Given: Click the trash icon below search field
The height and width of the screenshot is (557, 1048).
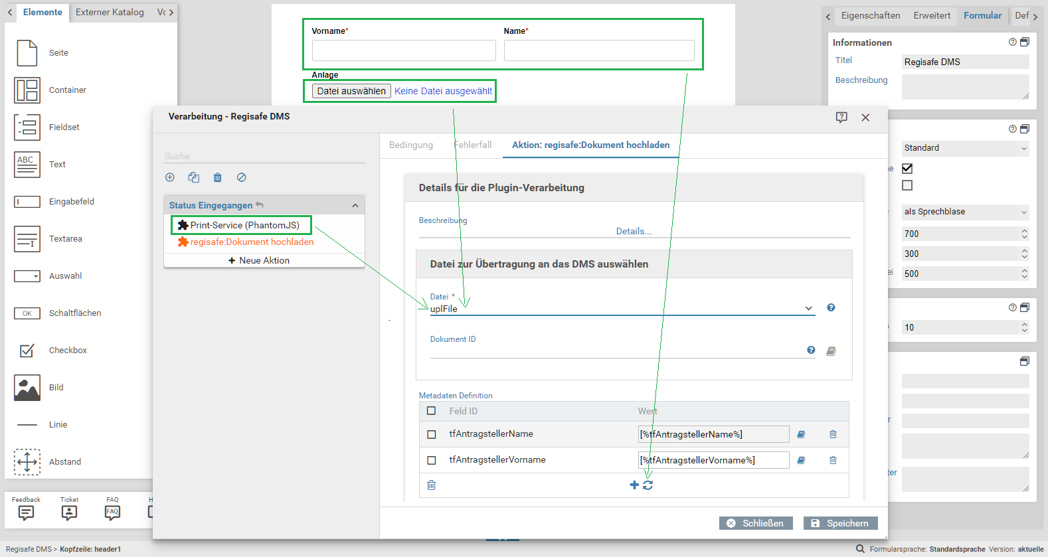Looking at the screenshot, I should coord(217,177).
